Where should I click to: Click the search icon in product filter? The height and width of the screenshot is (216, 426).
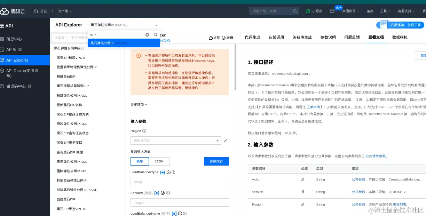click(156, 35)
